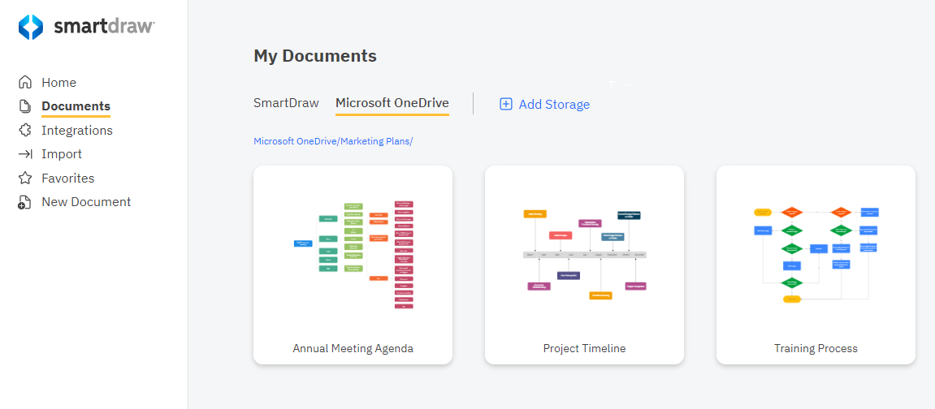Open the Home menu item
This screenshot has width=935, height=409.
tap(58, 82)
